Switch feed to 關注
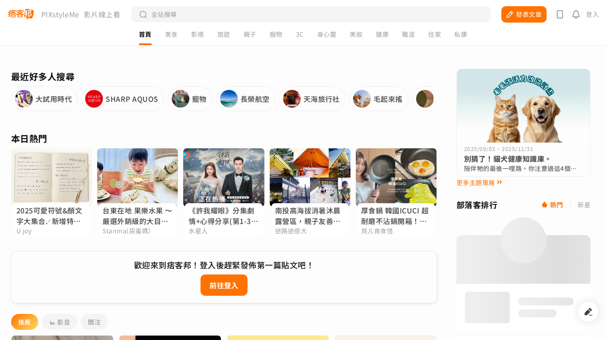 [x=94, y=322]
